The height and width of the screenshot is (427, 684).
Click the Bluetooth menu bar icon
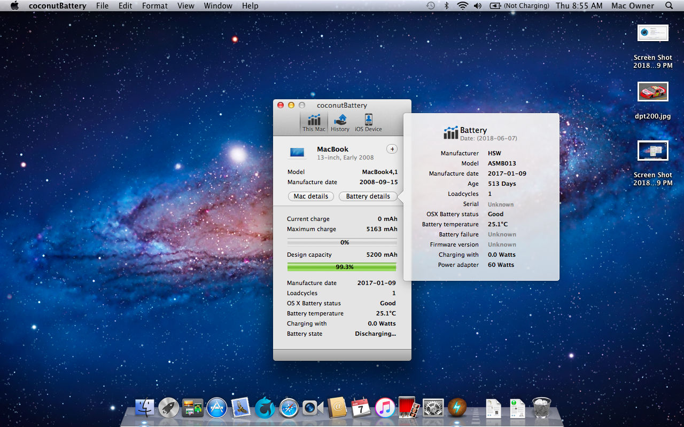click(x=447, y=5)
